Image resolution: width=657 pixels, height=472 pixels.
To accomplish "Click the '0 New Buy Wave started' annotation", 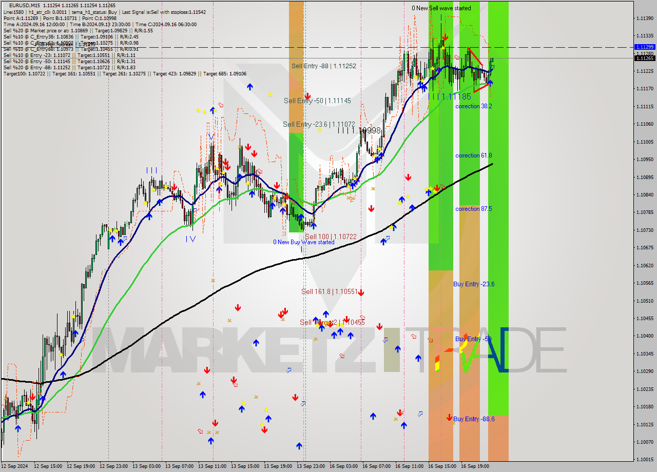I will (x=303, y=242).
